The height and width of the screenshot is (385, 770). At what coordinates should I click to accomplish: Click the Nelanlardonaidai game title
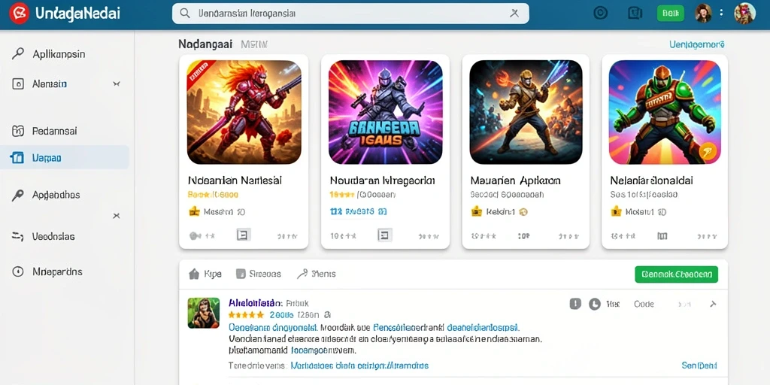pos(652,180)
